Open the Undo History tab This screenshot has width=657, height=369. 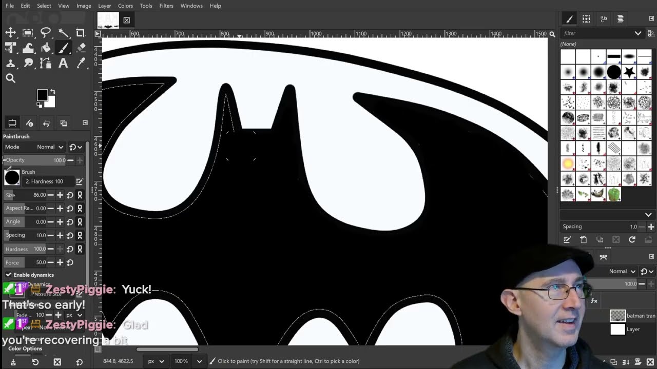pos(46,123)
